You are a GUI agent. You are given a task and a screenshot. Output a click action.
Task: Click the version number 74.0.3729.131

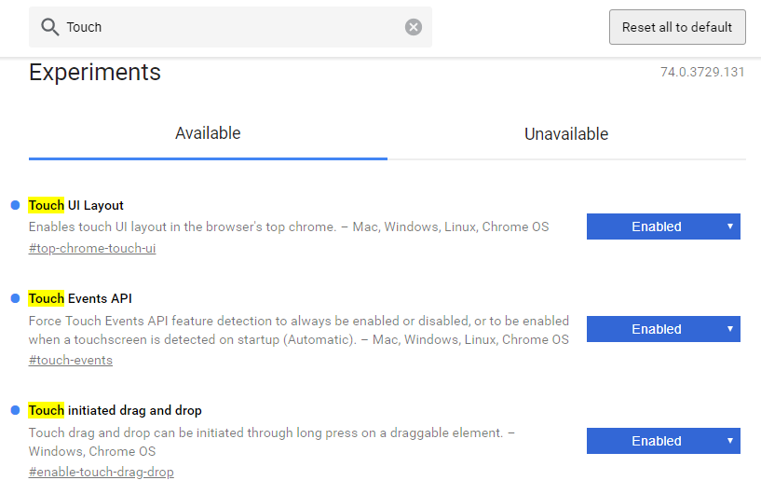pos(702,72)
